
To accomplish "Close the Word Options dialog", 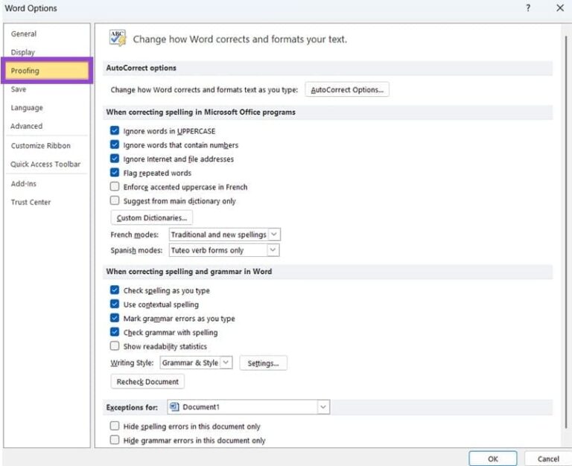I will [x=559, y=8].
